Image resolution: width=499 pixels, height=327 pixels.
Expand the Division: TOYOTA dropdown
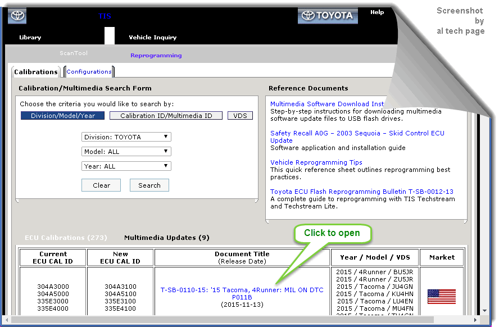click(126, 137)
